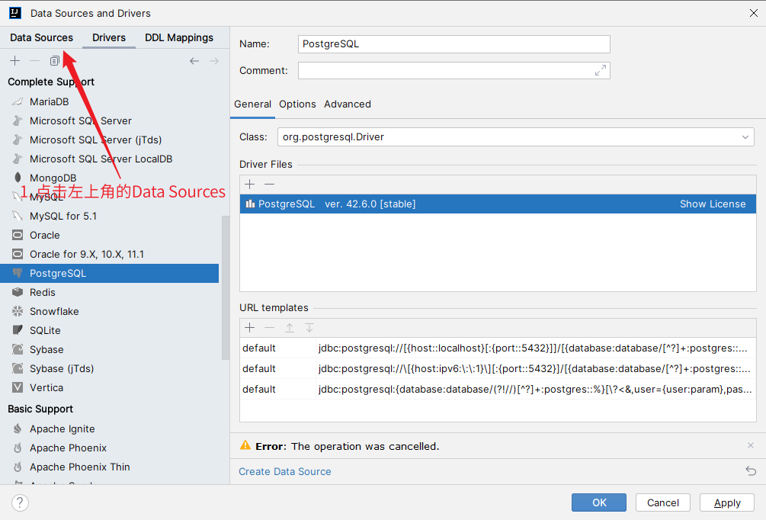The height and width of the screenshot is (520, 766).
Task: Select the DDL Mappings tab
Action: [179, 37]
